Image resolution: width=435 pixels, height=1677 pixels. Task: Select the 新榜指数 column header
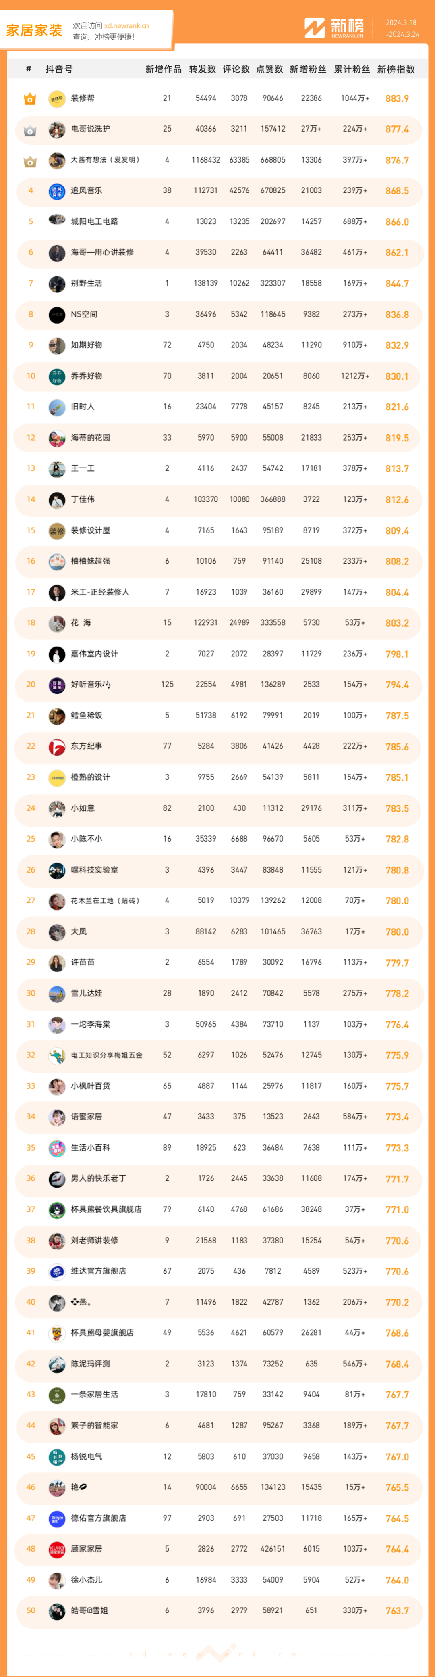pyautogui.click(x=396, y=69)
